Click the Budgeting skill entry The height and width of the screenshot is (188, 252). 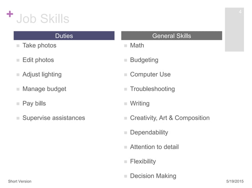(x=144, y=60)
